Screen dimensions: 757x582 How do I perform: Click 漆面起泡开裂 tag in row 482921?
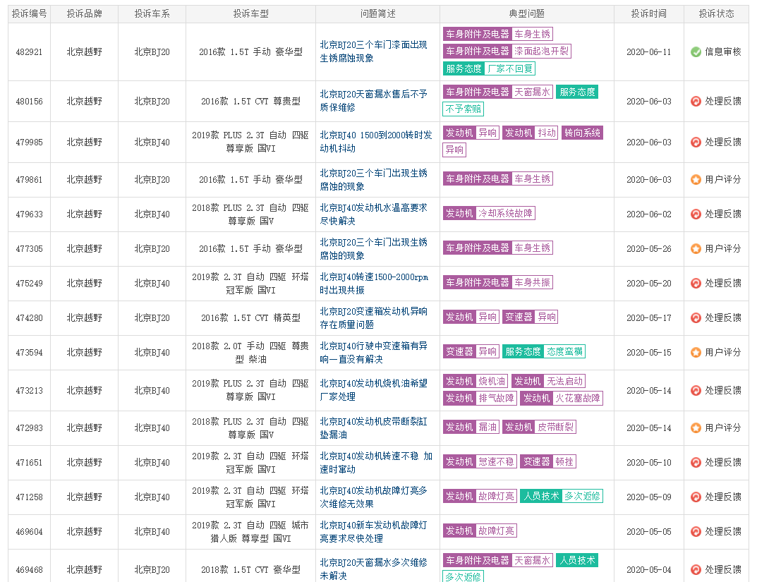(x=541, y=51)
